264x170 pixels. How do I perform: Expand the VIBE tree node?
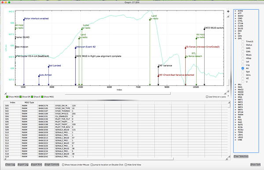pos(235,140)
